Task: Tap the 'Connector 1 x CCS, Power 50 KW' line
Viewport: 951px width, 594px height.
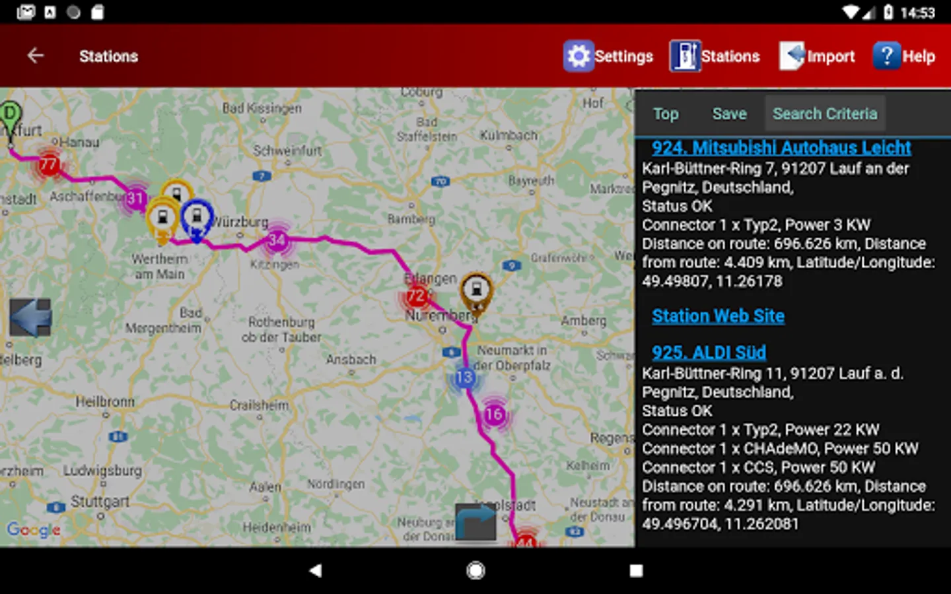Action: 759,467
